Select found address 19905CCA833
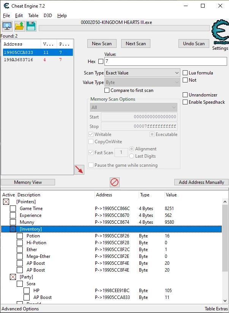 click(x=38, y=52)
